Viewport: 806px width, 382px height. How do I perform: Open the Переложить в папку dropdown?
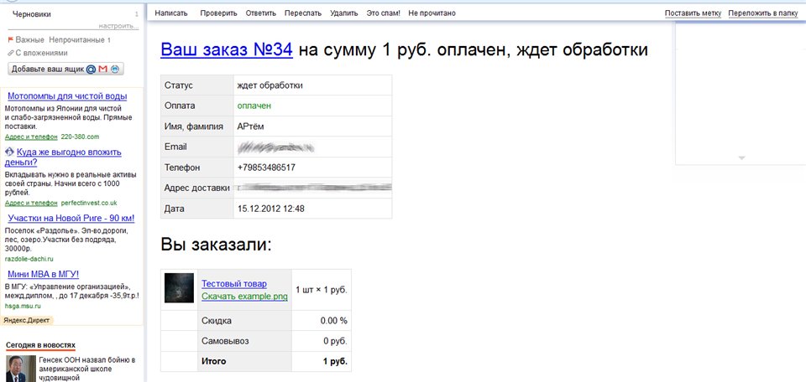click(764, 13)
